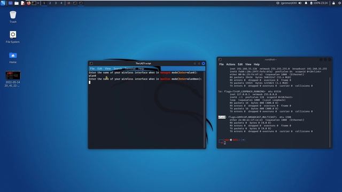This screenshot has width=342, height=192.
Task: Click the root@kali terminal title bar icon
Action: point(220,59)
